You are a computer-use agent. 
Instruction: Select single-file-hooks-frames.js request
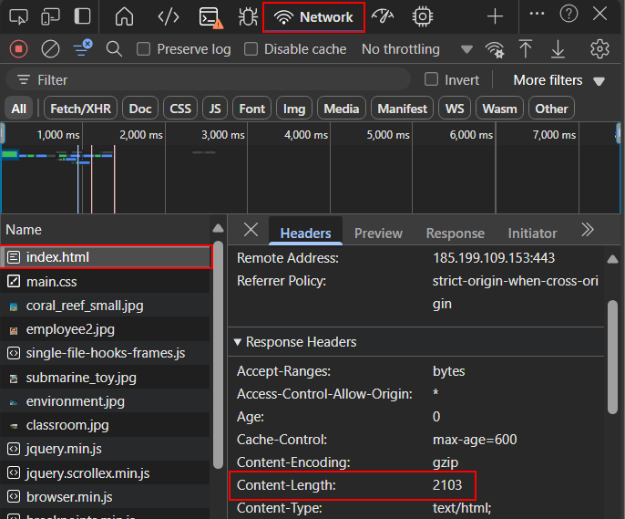pyautogui.click(x=106, y=353)
